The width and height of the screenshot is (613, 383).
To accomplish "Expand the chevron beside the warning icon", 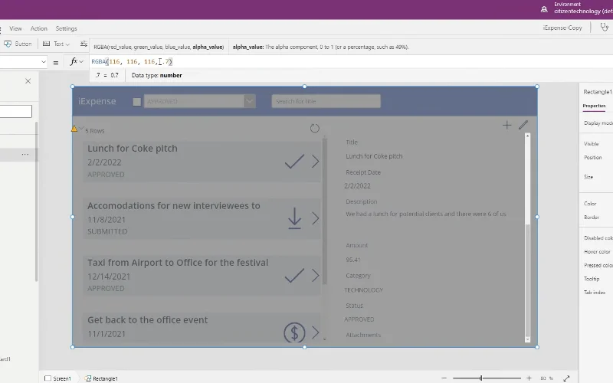I will coord(81,128).
